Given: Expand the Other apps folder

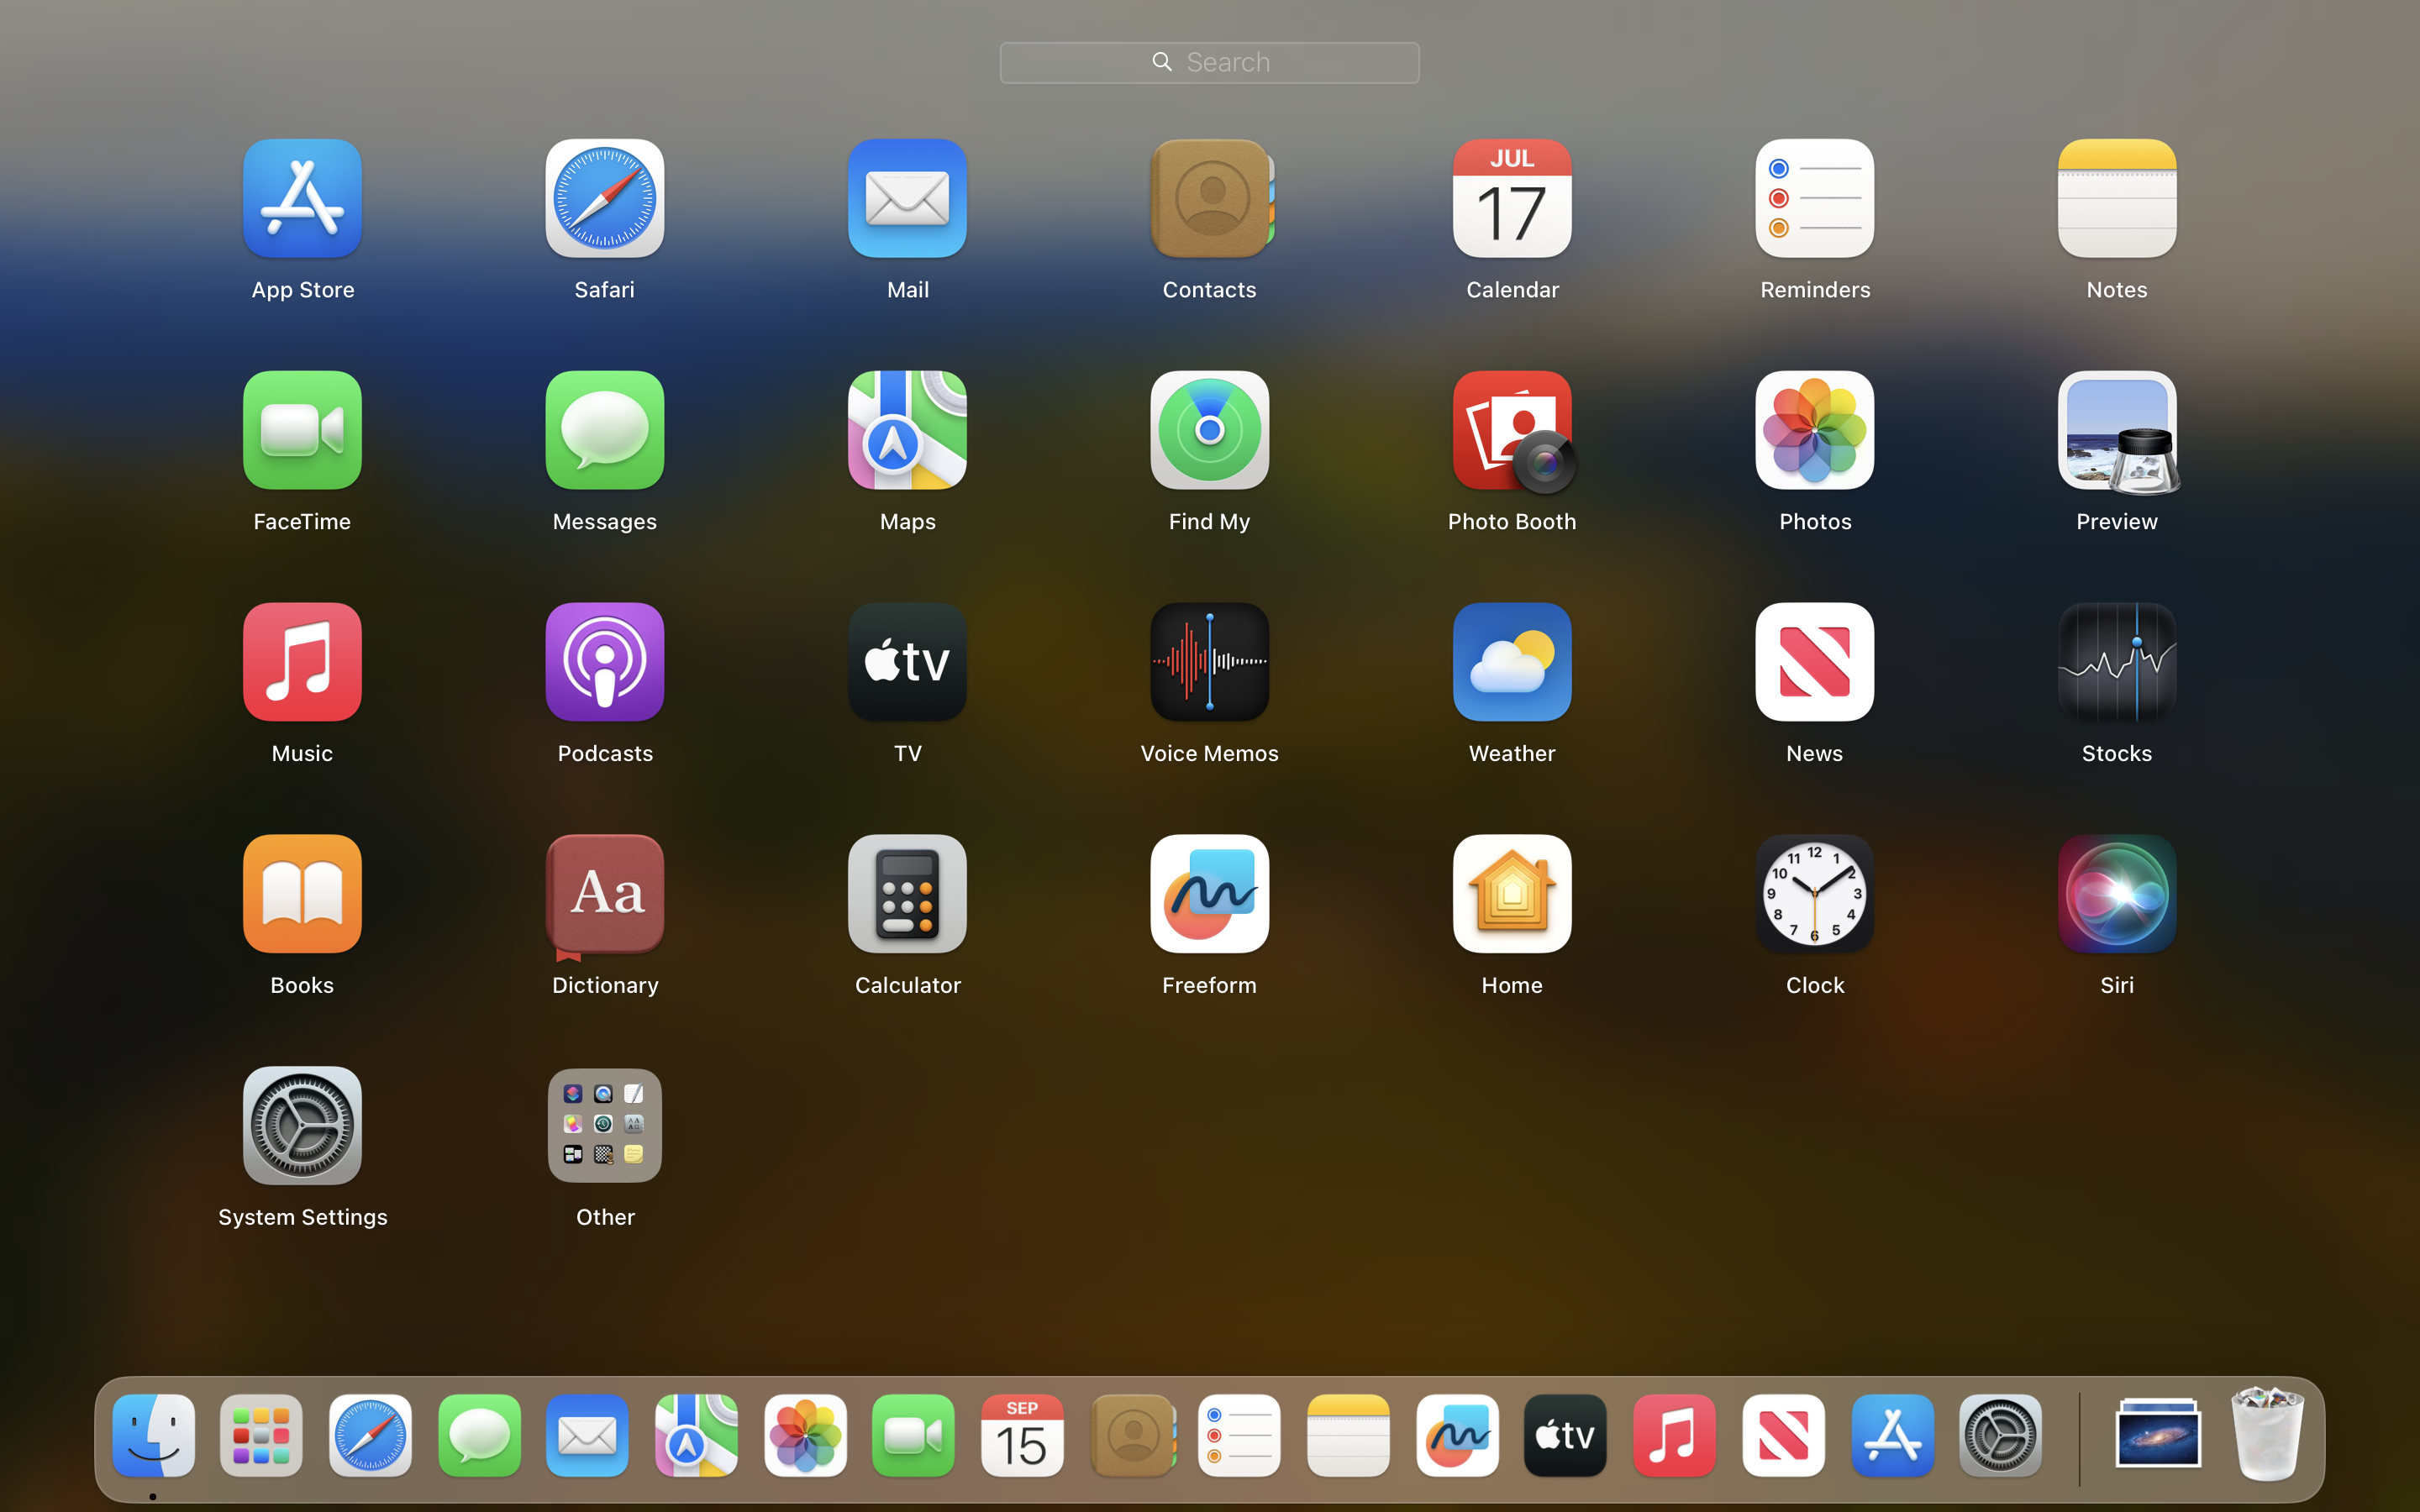Looking at the screenshot, I should pyautogui.click(x=604, y=1126).
